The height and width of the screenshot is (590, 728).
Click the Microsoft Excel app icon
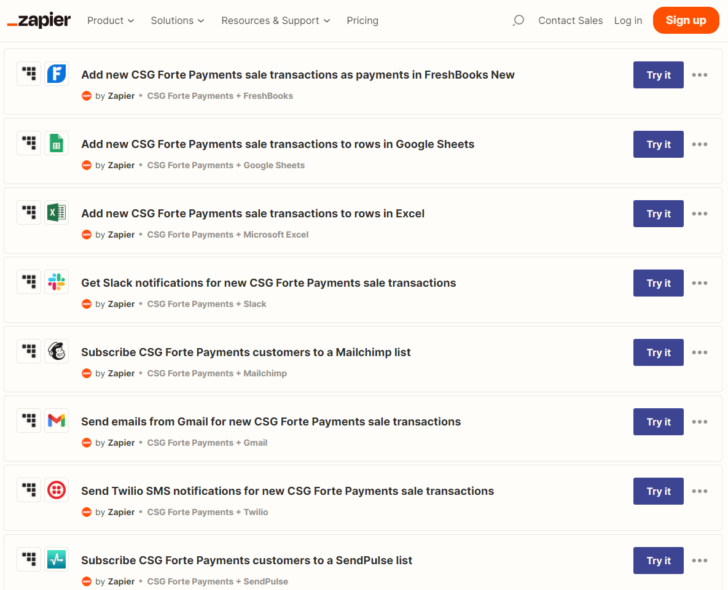[57, 212]
